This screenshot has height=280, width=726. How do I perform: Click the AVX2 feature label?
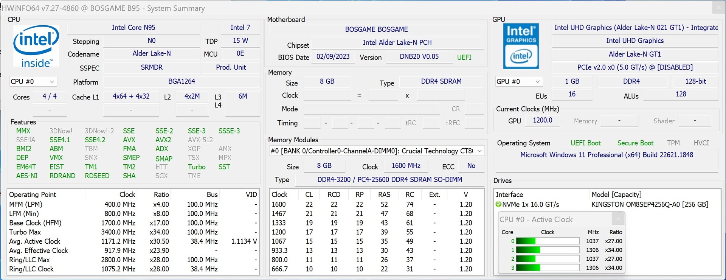click(163, 140)
